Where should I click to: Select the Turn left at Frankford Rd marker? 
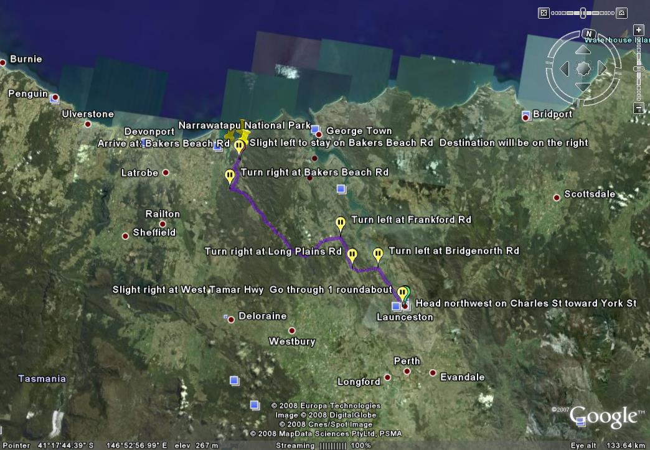click(x=340, y=223)
